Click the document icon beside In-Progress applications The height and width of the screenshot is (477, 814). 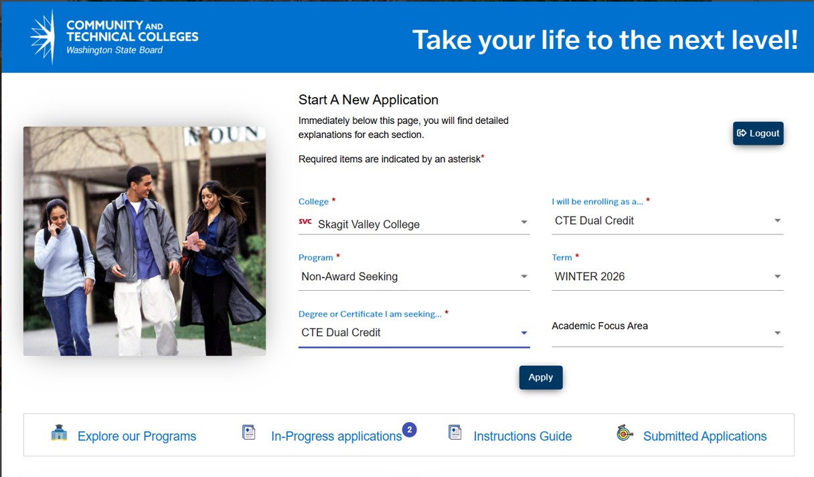click(249, 432)
